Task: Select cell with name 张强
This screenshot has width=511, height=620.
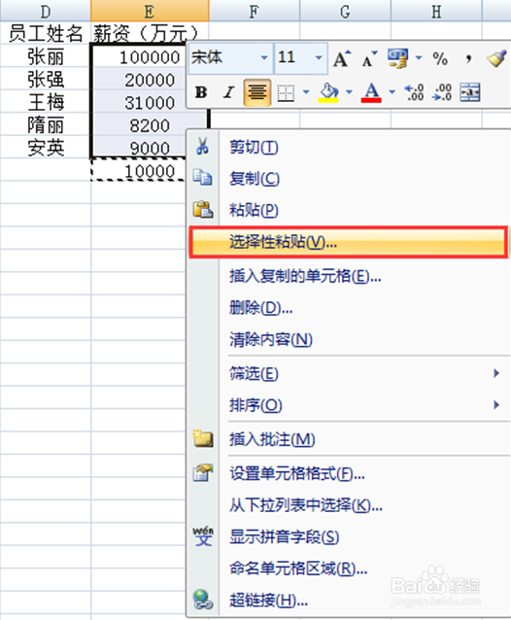Action: pos(46,79)
